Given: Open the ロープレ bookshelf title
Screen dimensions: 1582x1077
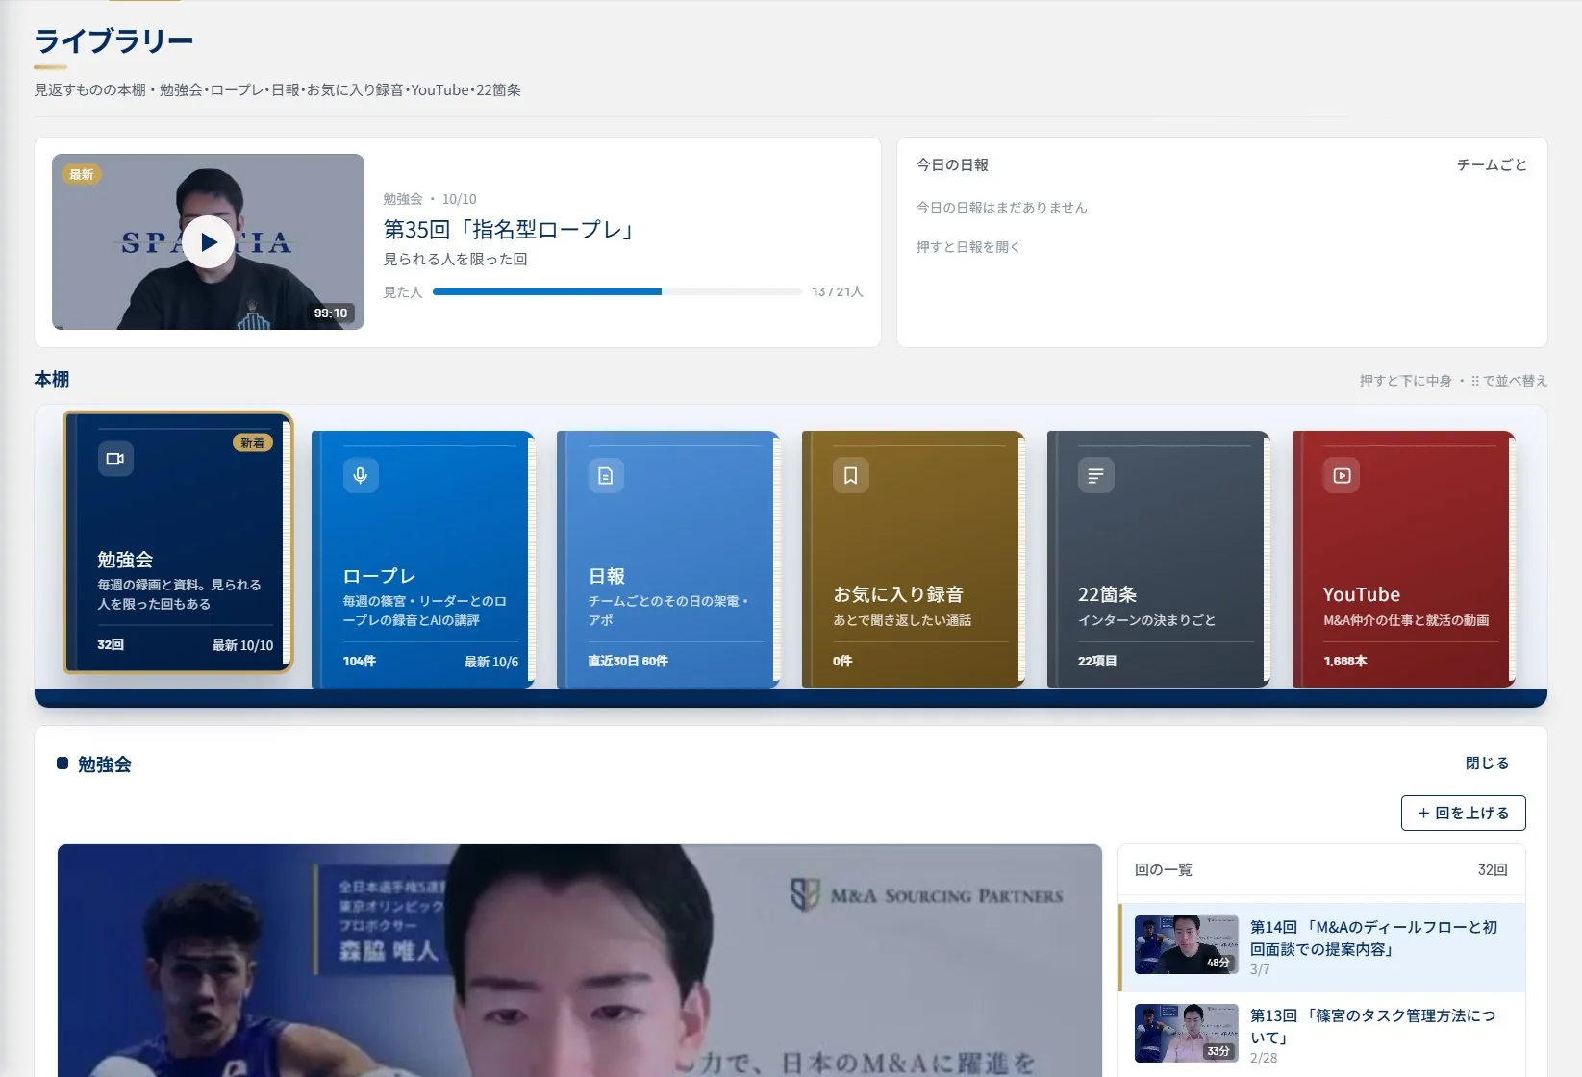Looking at the screenshot, I should [x=379, y=576].
